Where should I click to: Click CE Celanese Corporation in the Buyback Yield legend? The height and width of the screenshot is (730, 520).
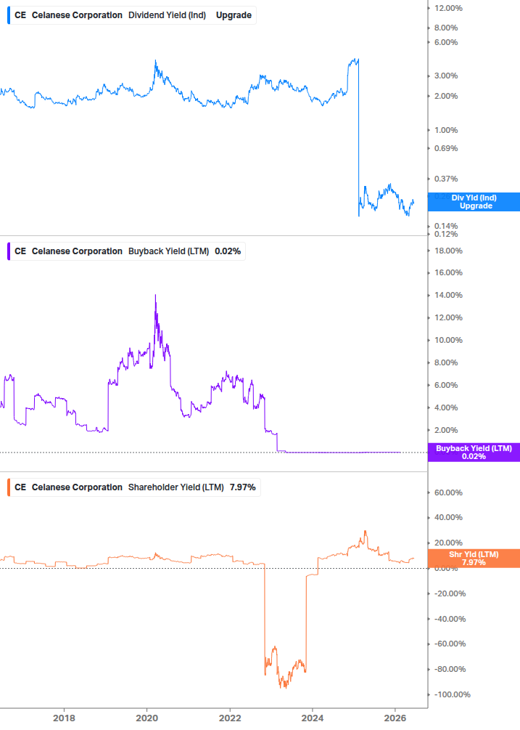point(68,251)
